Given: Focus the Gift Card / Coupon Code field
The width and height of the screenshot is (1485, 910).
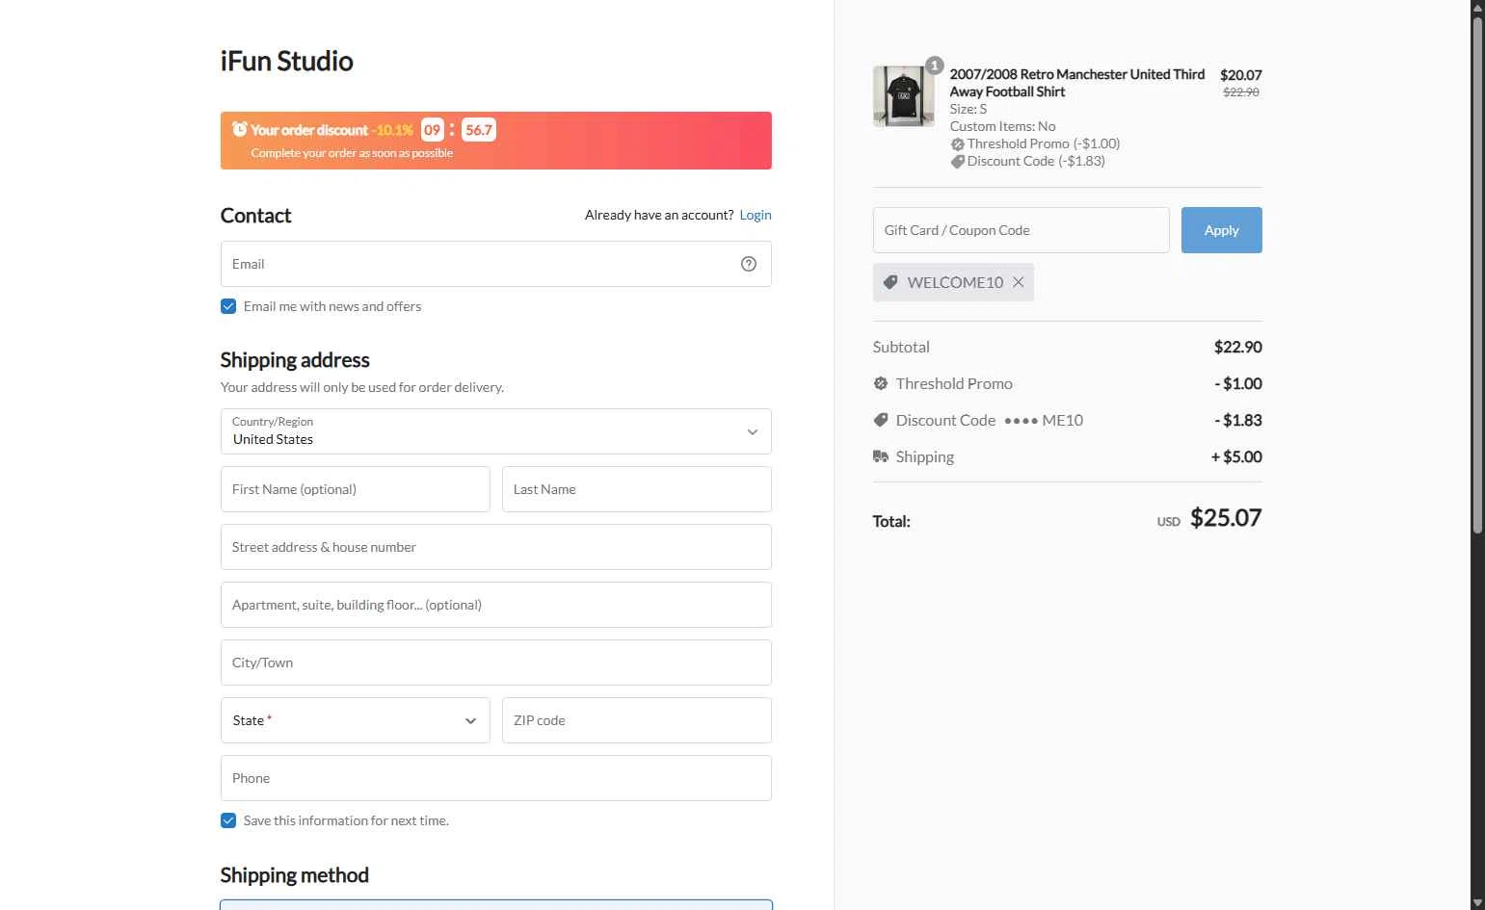Looking at the screenshot, I should click(1021, 230).
